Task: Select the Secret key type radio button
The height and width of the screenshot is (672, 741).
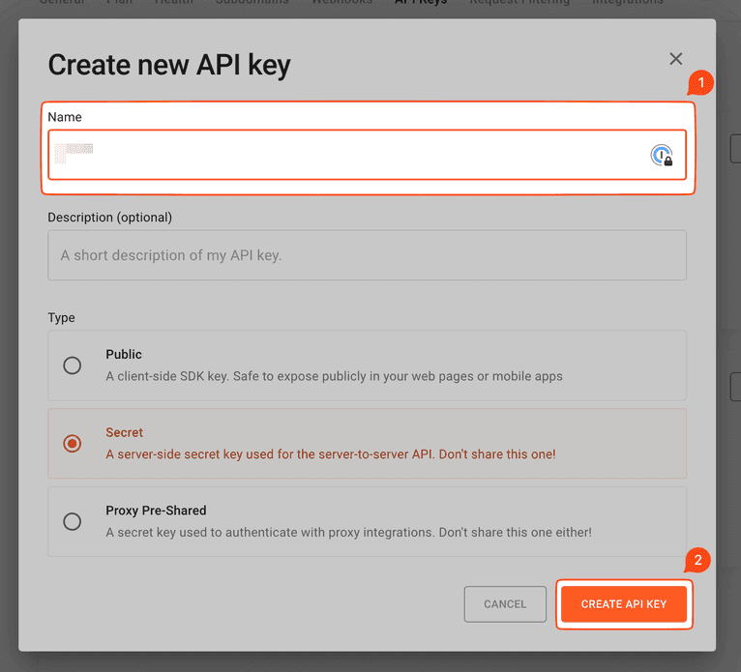Action: pos(73,444)
